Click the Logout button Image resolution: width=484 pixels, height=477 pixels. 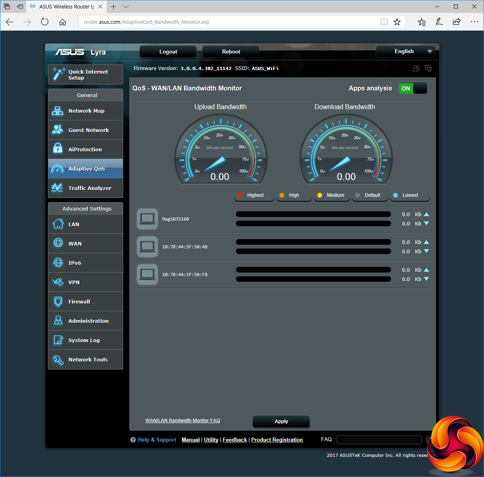tap(168, 52)
